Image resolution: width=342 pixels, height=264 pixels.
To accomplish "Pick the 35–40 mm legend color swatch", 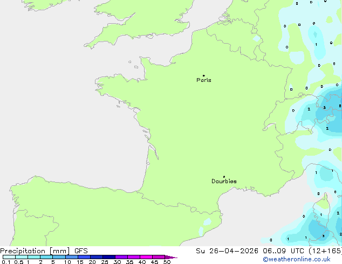I will pyautogui.click(x=133, y=257).
